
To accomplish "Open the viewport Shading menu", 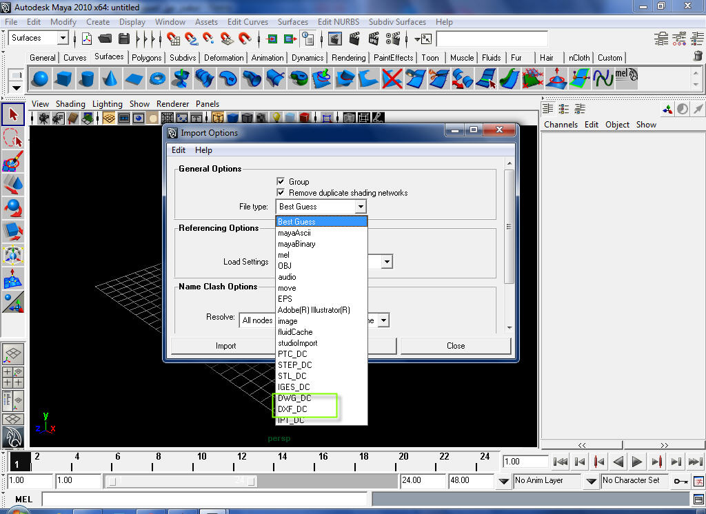I will coord(70,104).
